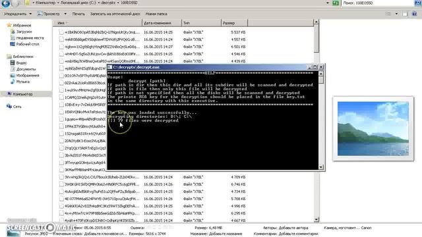Image resolution: width=422 pixels, height=237 pixels.
Task: Click the search box for 100EOSSD
Action: tap(378, 3)
